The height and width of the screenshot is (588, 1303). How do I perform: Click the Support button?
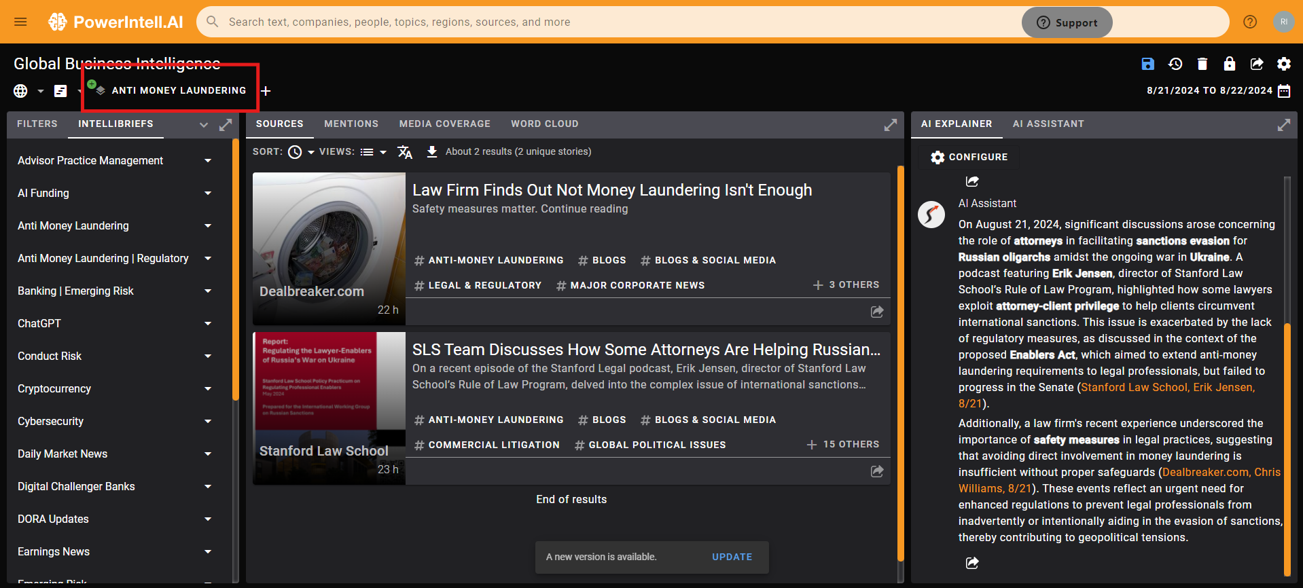(x=1067, y=22)
